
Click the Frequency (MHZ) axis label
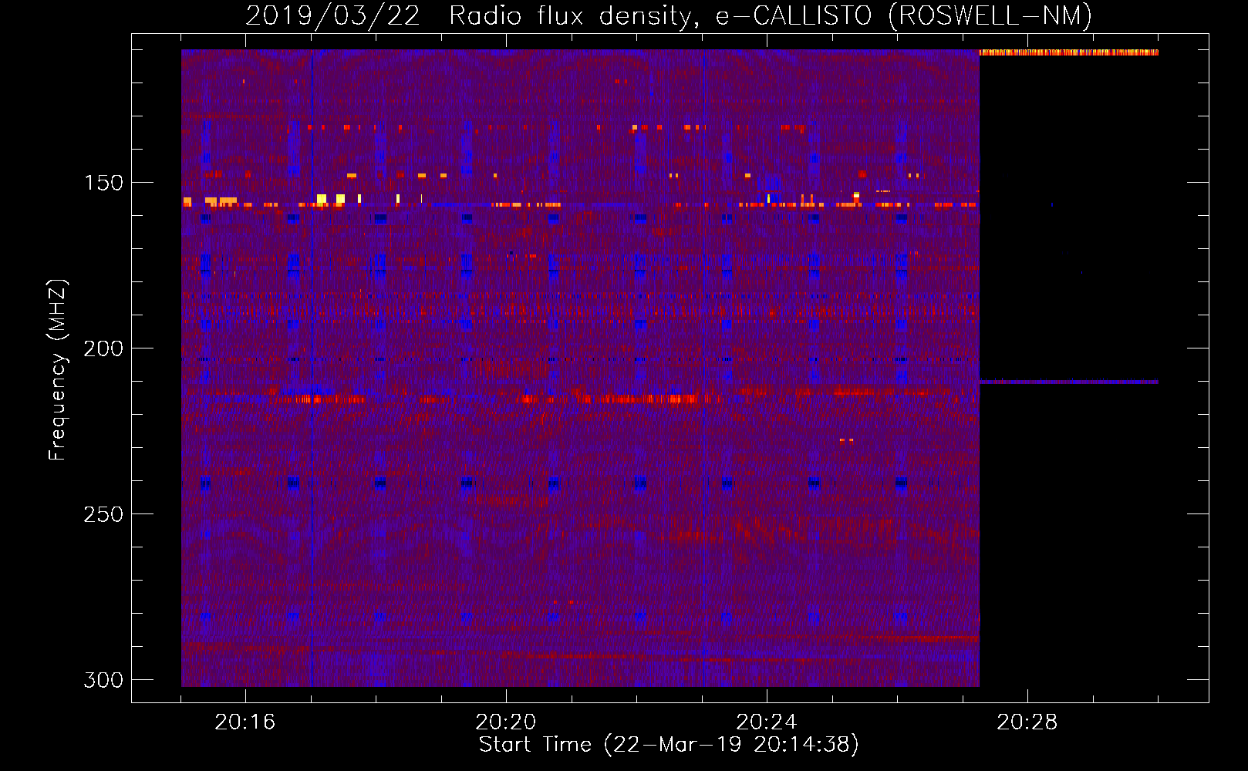[x=58, y=369]
